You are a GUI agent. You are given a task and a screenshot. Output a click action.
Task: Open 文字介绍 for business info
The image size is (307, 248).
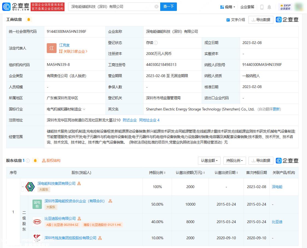pyautogui.click(x=236, y=20)
